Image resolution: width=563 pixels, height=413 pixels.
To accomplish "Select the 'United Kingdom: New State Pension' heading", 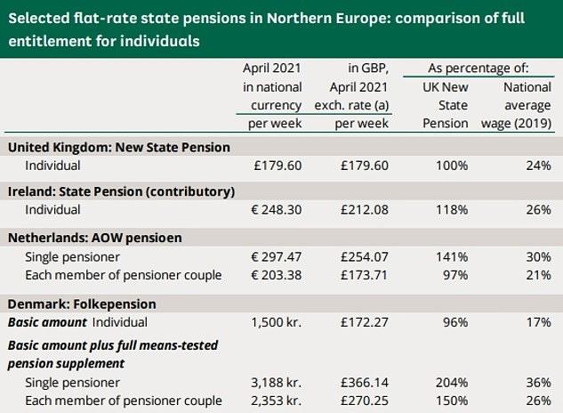I will click(x=118, y=147).
